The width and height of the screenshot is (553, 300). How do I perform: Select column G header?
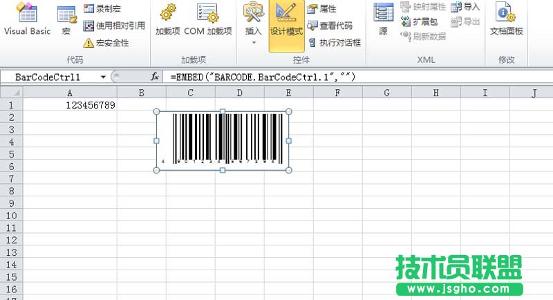point(386,93)
